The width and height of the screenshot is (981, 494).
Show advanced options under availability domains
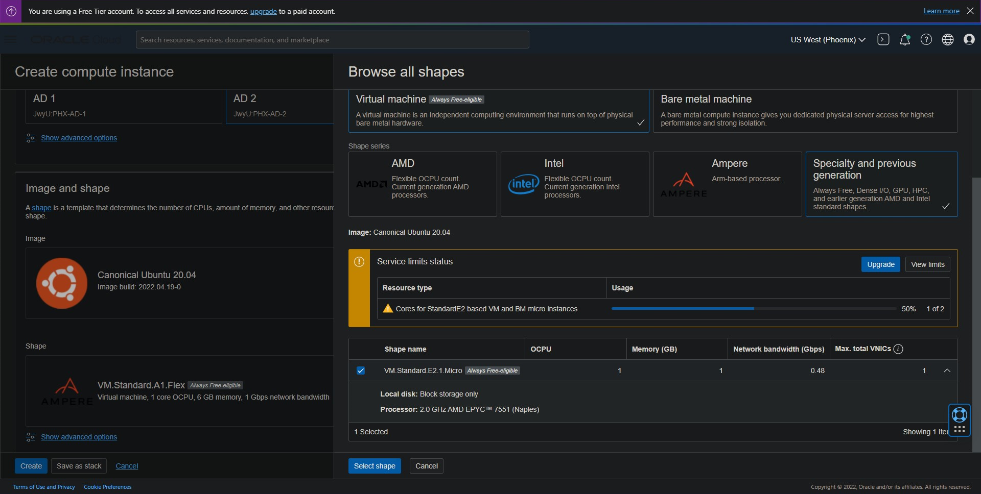pos(79,138)
